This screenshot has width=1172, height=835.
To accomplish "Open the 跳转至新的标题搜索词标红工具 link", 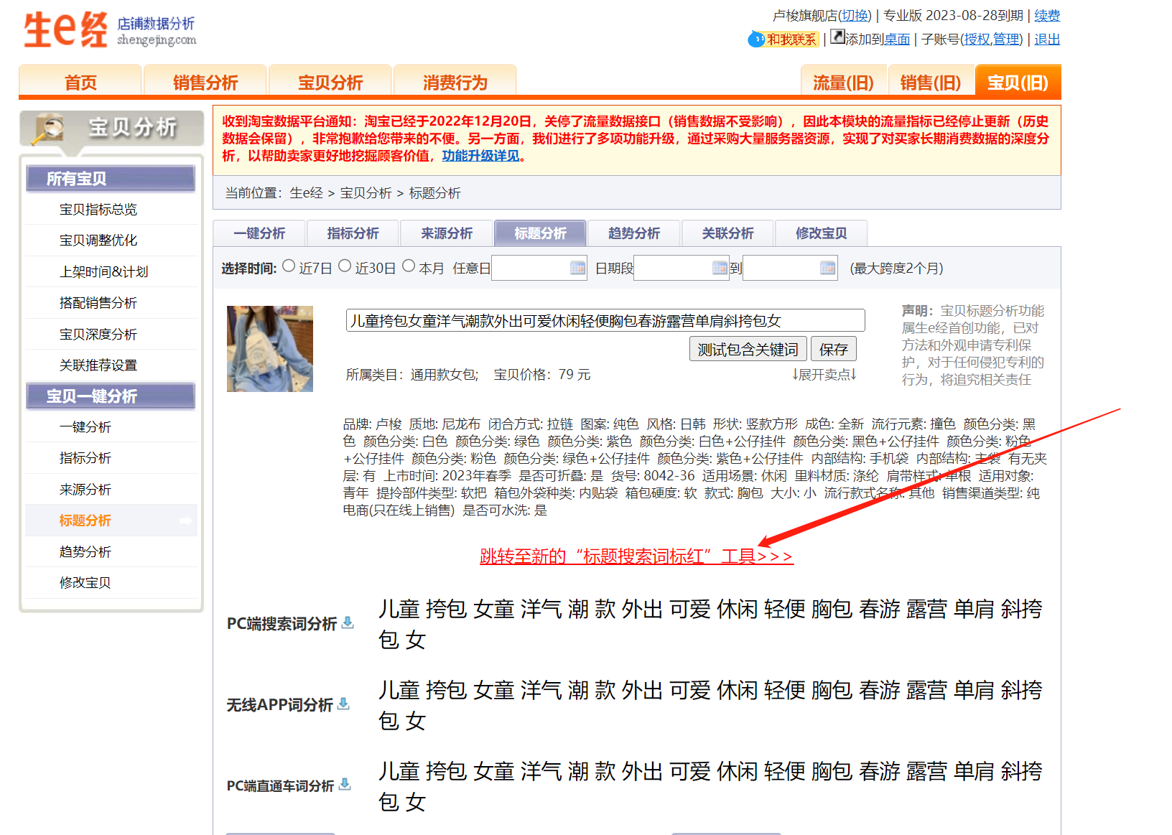I will [x=636, y=556].
